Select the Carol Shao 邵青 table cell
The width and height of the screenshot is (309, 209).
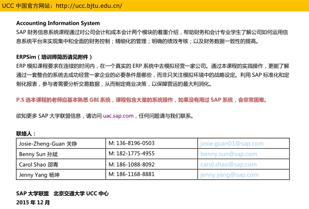pyautogui.click(x=61, y=165)
